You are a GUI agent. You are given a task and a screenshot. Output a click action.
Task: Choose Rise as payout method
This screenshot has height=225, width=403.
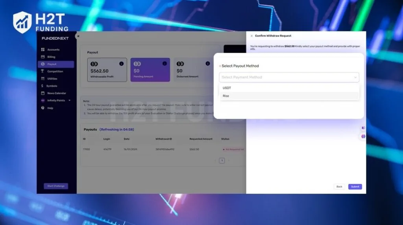pos(289,96)
